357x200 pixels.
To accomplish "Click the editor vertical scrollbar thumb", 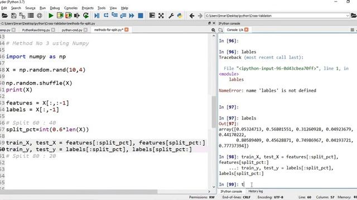I will tap(214, 112).
